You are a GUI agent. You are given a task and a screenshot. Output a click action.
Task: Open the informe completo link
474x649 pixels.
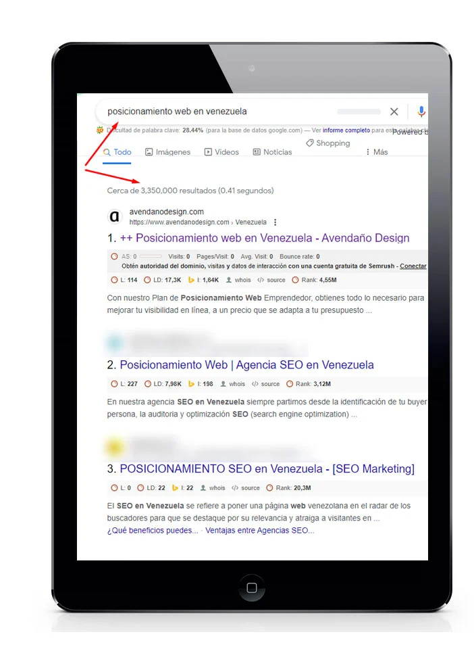(x=346, y=130)
